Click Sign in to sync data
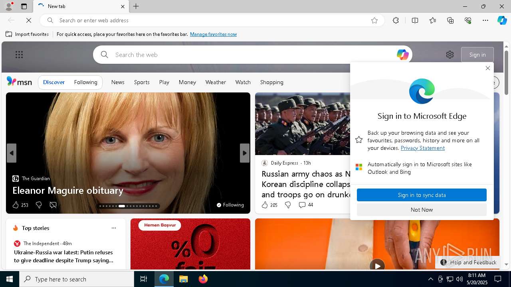The width and height of the screenshot is (511, 287). (422, 195)
